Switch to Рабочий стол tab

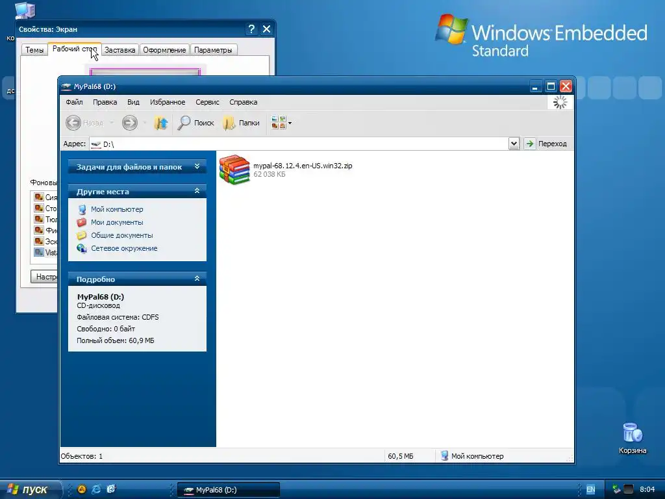(75, 49)
